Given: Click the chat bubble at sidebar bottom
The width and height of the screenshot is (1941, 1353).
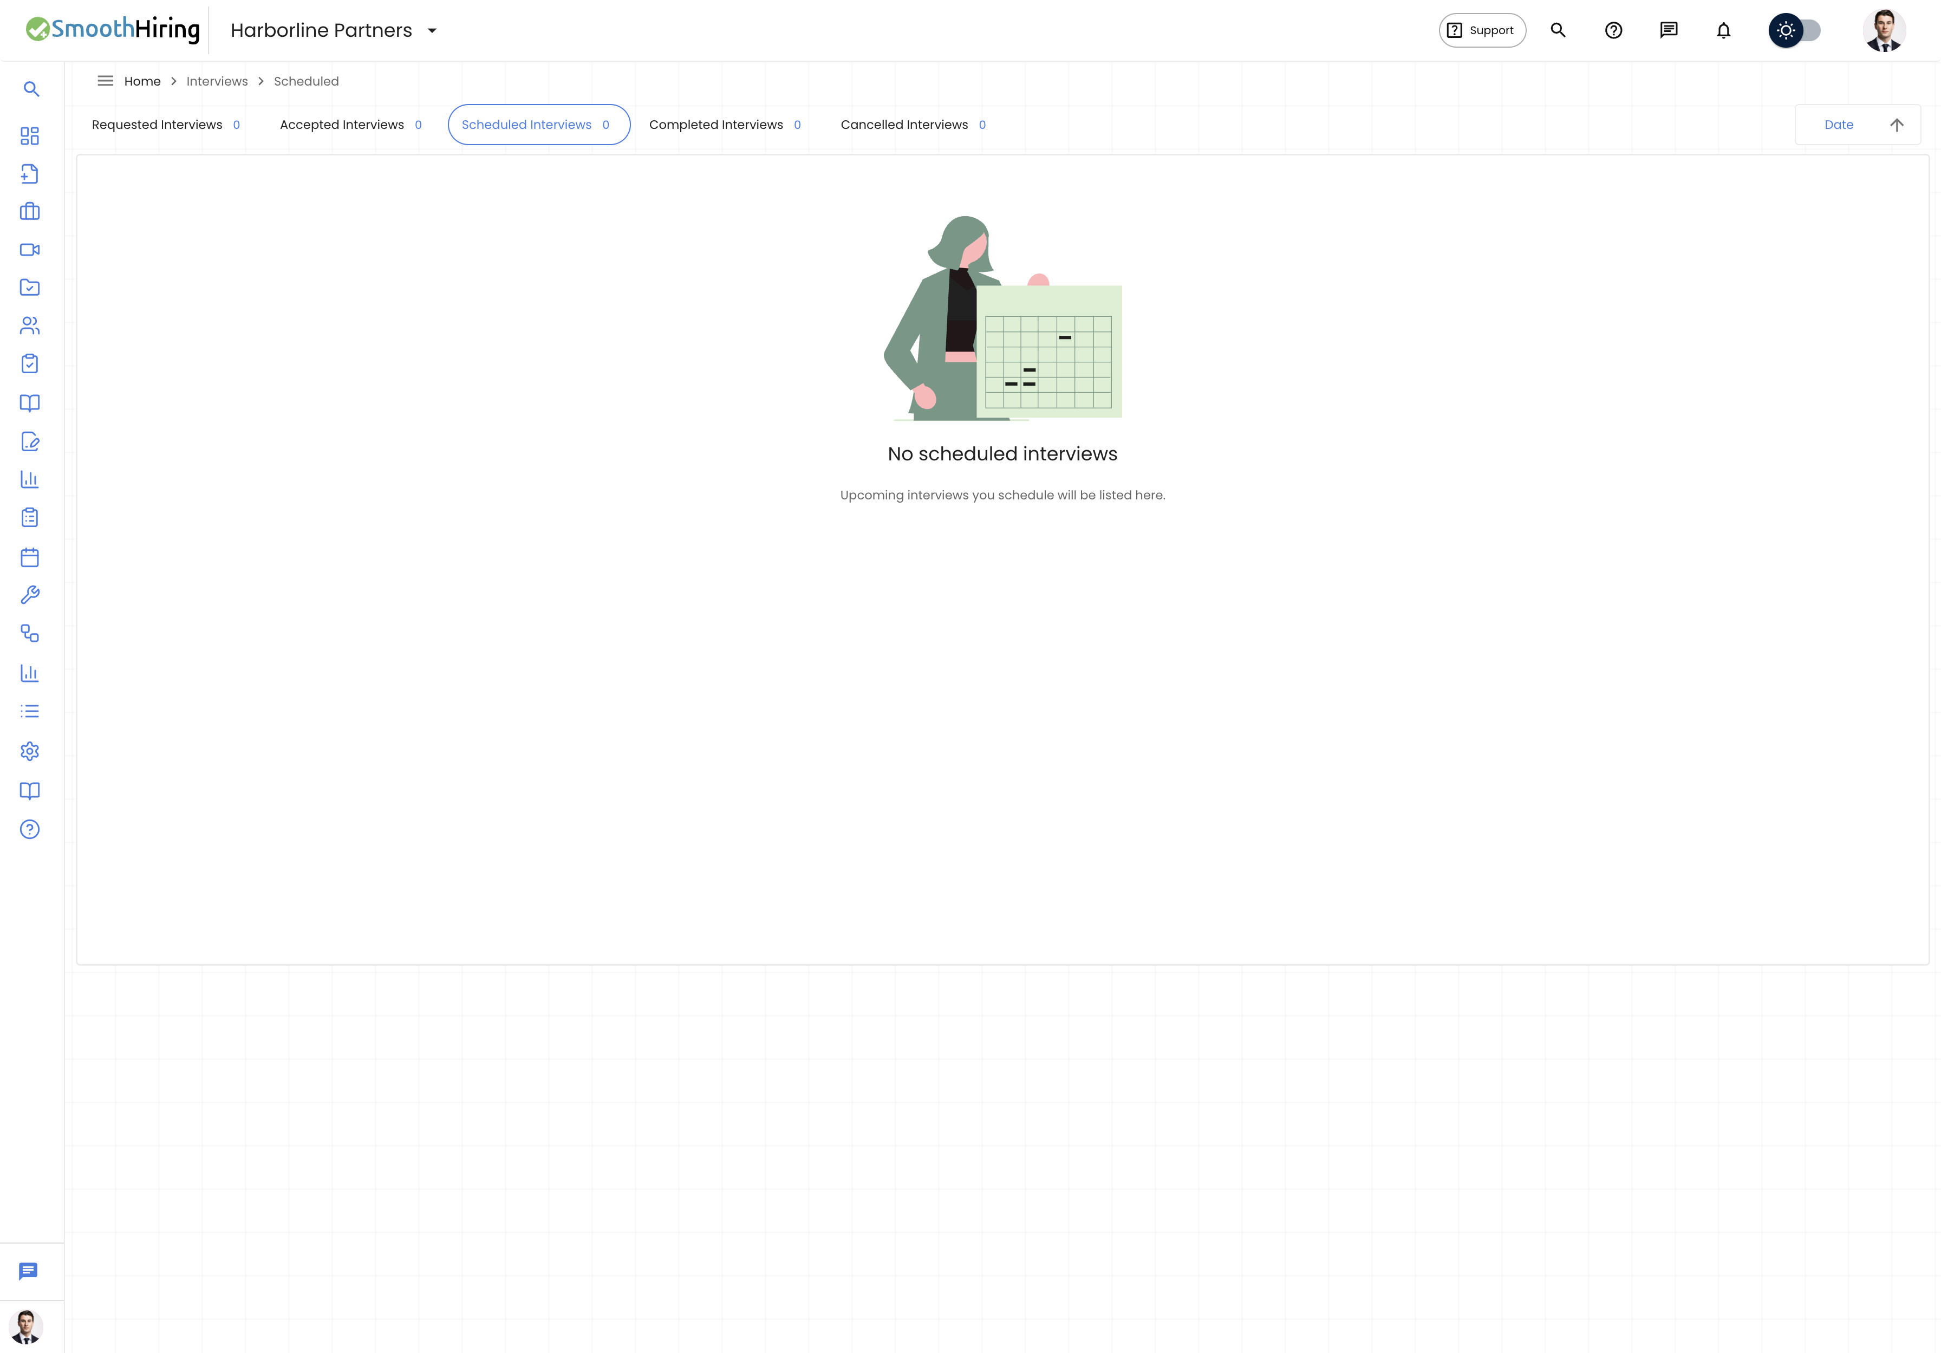Looking at the screenshot, I should pyautogui.click(x=28, y=1272).
